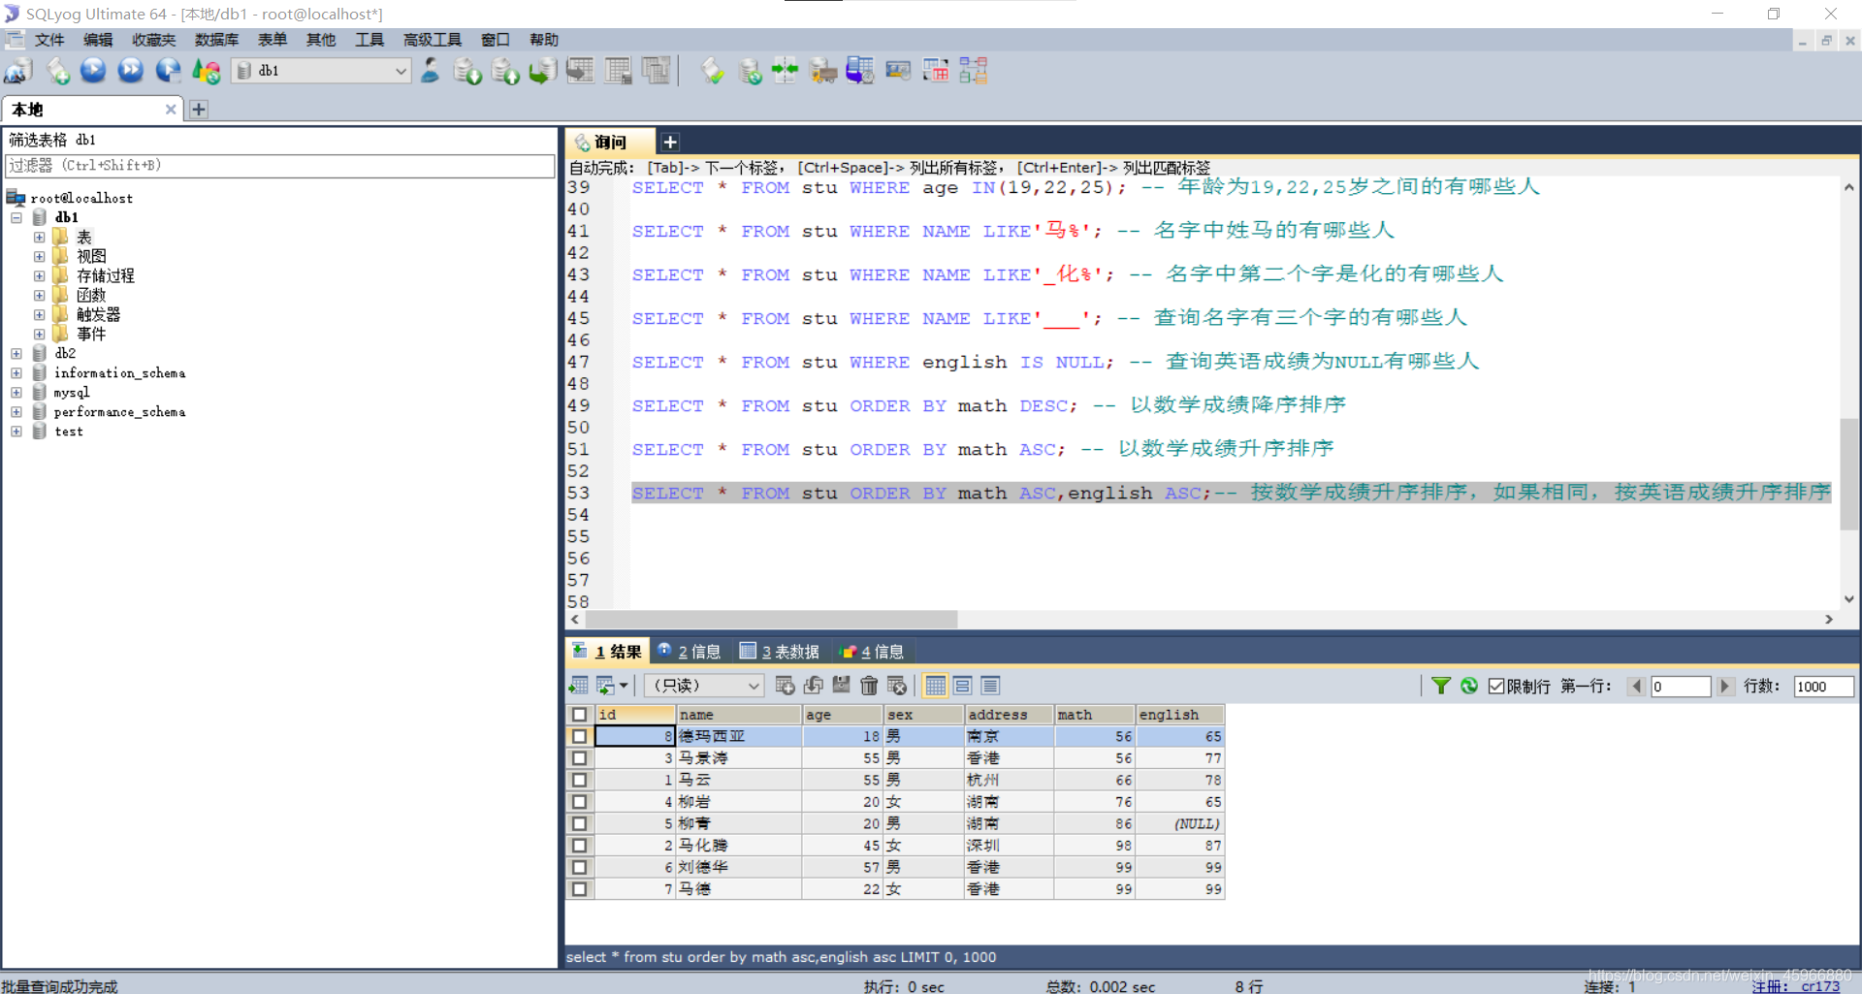Expand the 存储过程 stored procedures folder
The width and height of the screenshot is (1862, 994).
[x=39, y=275]
